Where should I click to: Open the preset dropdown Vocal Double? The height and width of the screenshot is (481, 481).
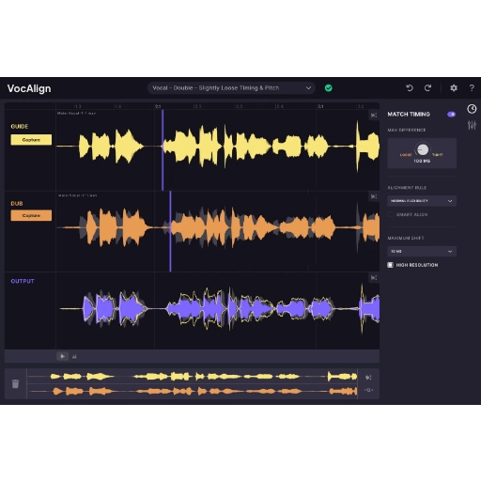click(x=231, y=88)
